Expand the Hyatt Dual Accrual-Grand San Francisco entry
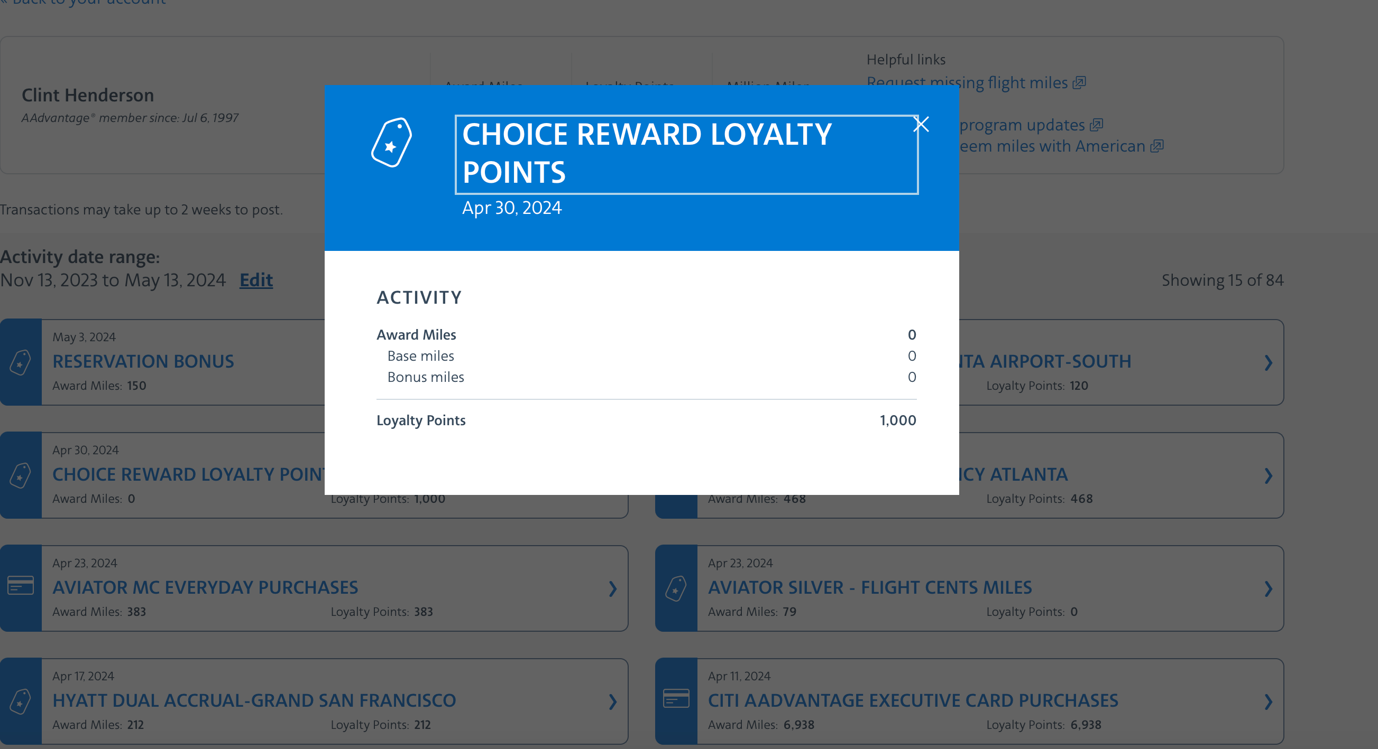Image resolution: width=1378 pixels, height=749 pixels. coord(612,703)
